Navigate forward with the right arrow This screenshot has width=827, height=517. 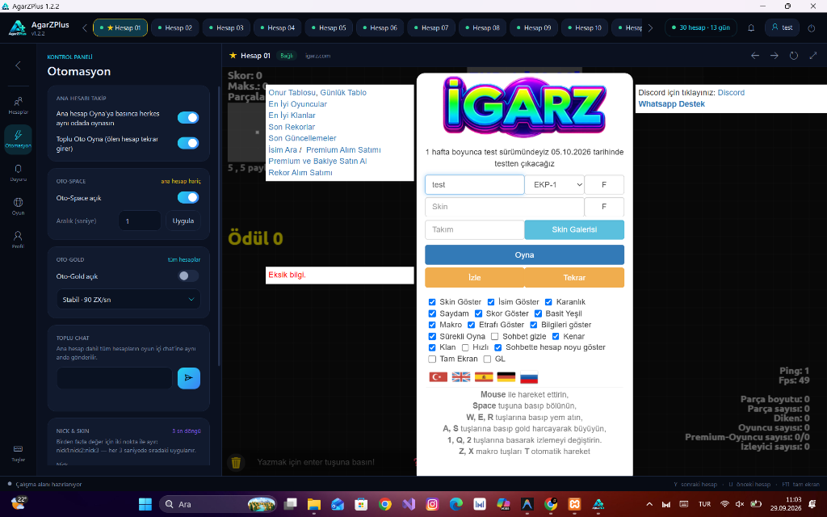pyautogui.click(x=775, y=56)
